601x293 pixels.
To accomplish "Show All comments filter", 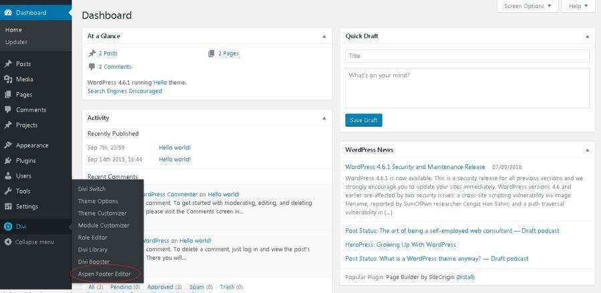I will point(91,287).
